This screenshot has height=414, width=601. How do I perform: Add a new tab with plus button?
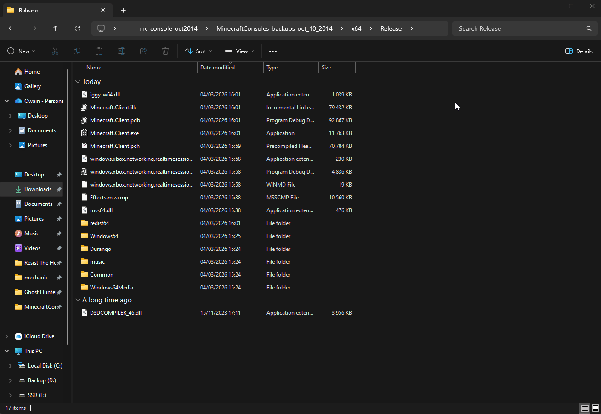[x=123, y=10]
